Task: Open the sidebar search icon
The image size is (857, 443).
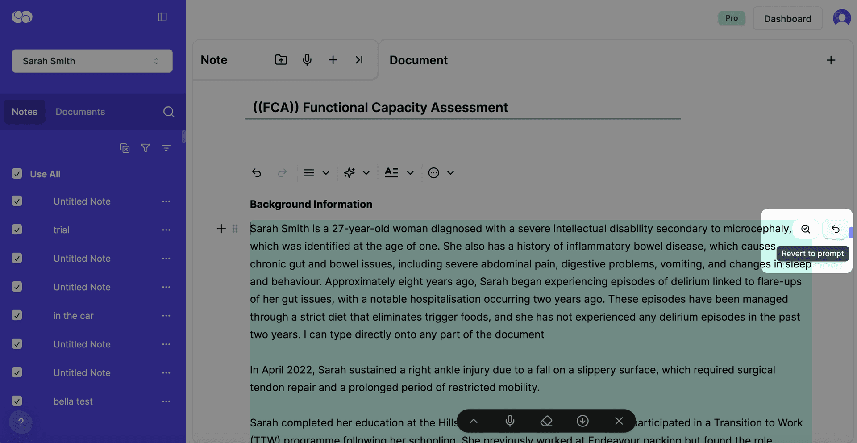Action: pyautogui.click(x=168, y=112)
